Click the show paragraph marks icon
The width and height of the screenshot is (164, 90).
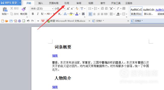click(x=118, y=8)
